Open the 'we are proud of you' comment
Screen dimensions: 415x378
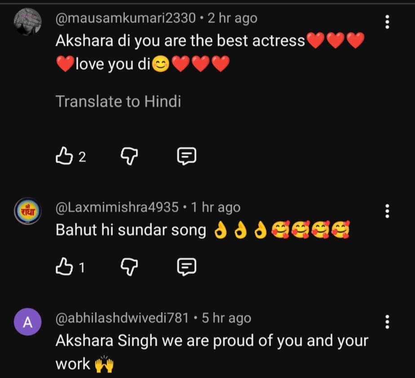pyautogui.click(x=211, y=341)
